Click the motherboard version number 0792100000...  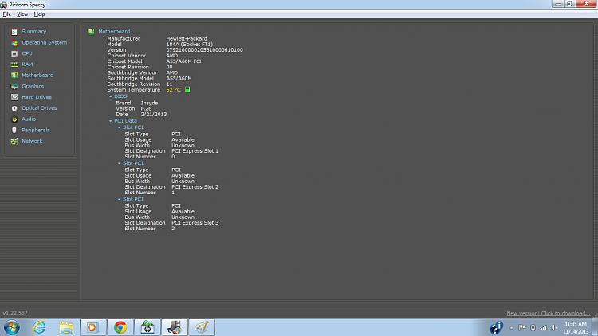click(204, 50)
